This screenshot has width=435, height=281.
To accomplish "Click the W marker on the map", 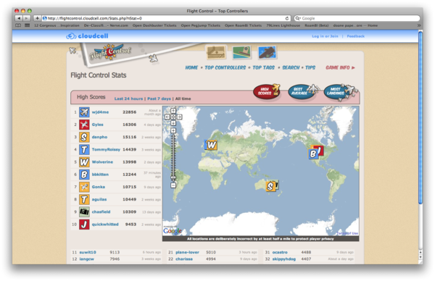I will pos(212,145).
